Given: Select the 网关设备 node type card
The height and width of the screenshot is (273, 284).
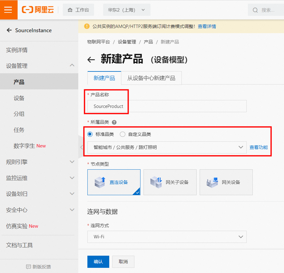Looking at the screenshot, I should [x=226, y=182].
